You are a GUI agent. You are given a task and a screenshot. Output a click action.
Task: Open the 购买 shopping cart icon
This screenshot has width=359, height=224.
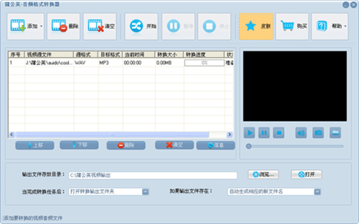tap(287, 26)
